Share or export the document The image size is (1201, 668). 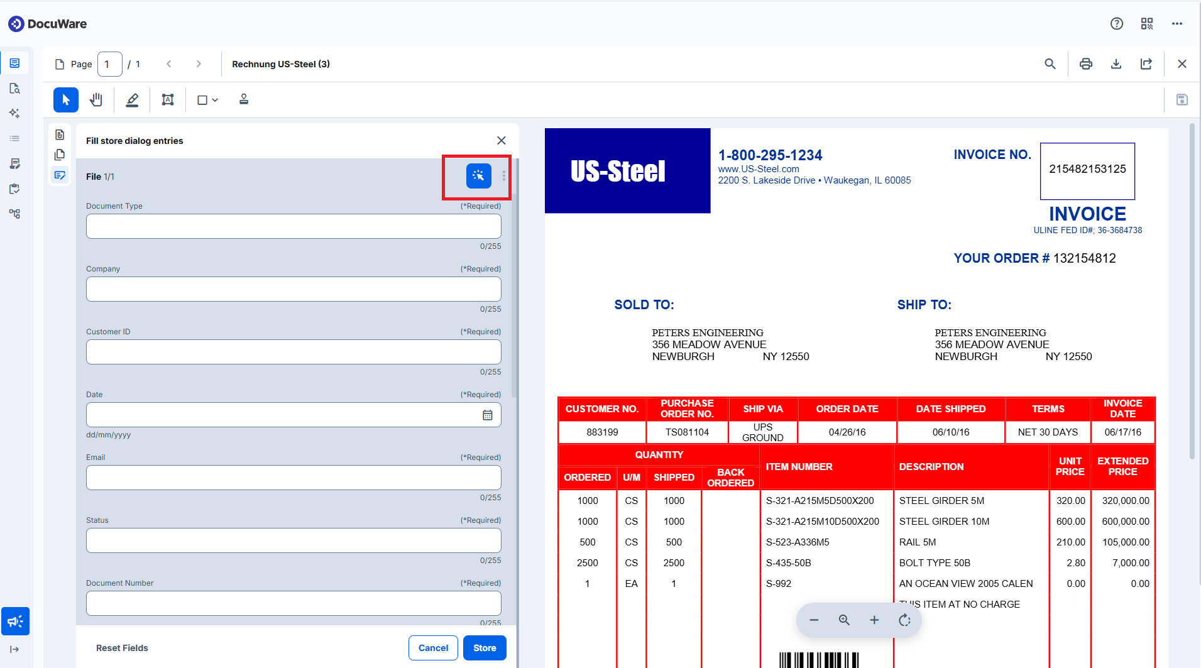[1146, 64]
